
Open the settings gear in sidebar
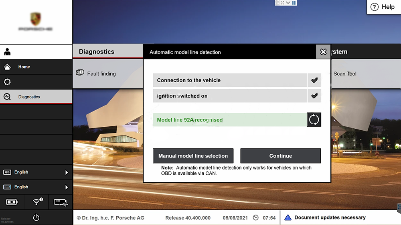7,82
